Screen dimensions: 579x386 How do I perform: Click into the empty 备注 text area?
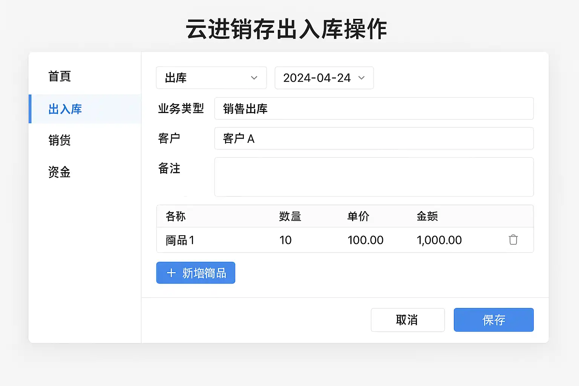pos(374,177)
